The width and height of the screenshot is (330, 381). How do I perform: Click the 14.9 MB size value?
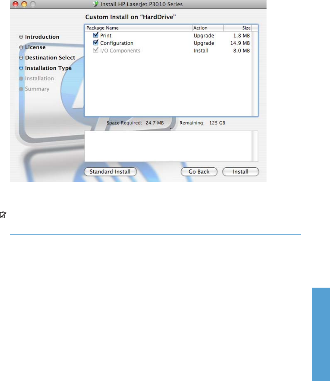pos(240,43)
